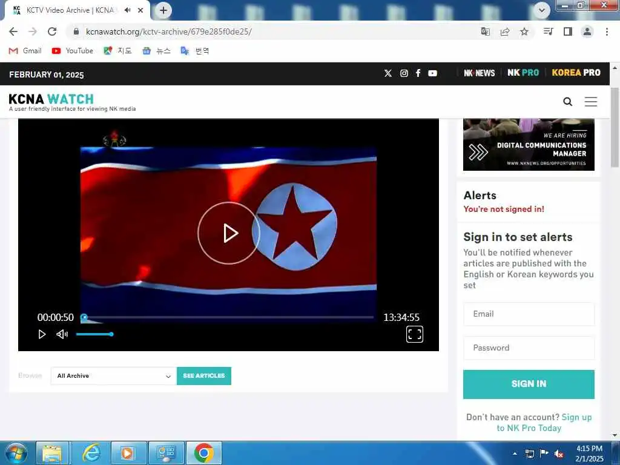The width and height of the screenshot is (620, 465).
Task: Click the small play button in controls
Action: click(x=42, y=334)
